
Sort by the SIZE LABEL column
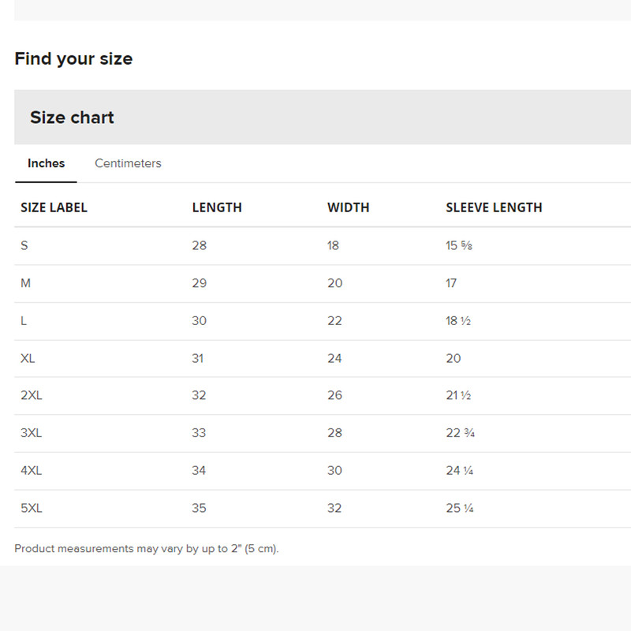(54, 207)
